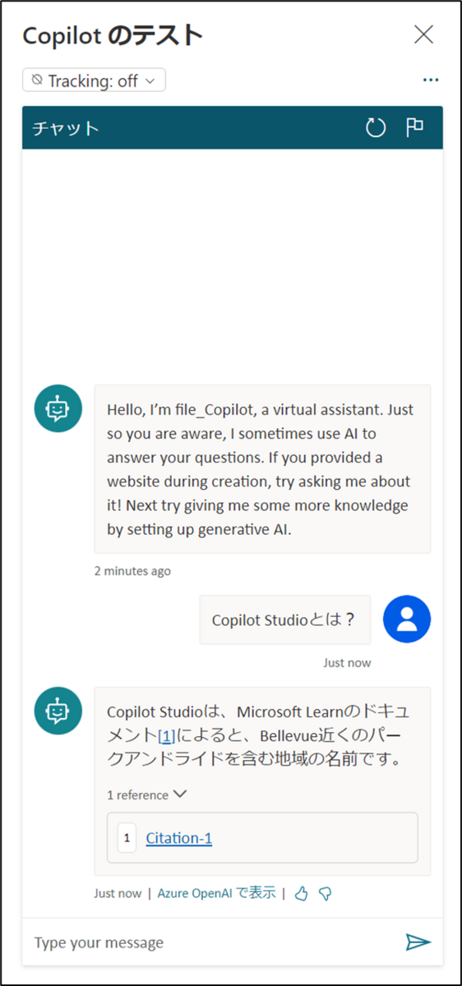Click the '2 minutes ago' timestamp
This screenshot has height=986, width=462.
point(132,571)
